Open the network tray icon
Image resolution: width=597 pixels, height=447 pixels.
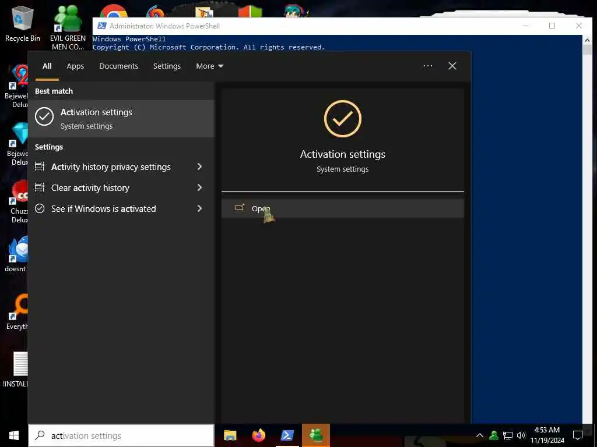tap(508, 435)
